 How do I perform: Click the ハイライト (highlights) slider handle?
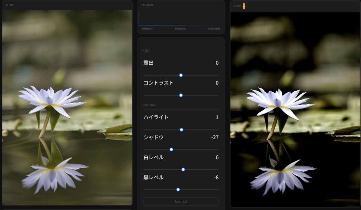pos(181,130)
